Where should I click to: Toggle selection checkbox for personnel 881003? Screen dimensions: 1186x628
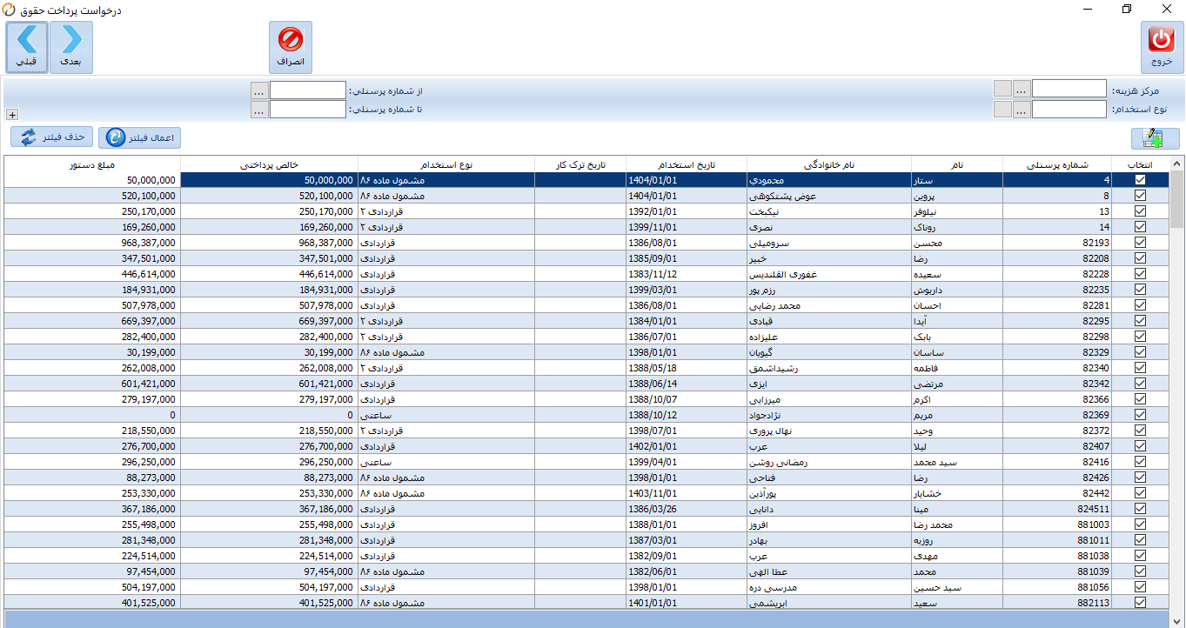tap(1140, 524)
